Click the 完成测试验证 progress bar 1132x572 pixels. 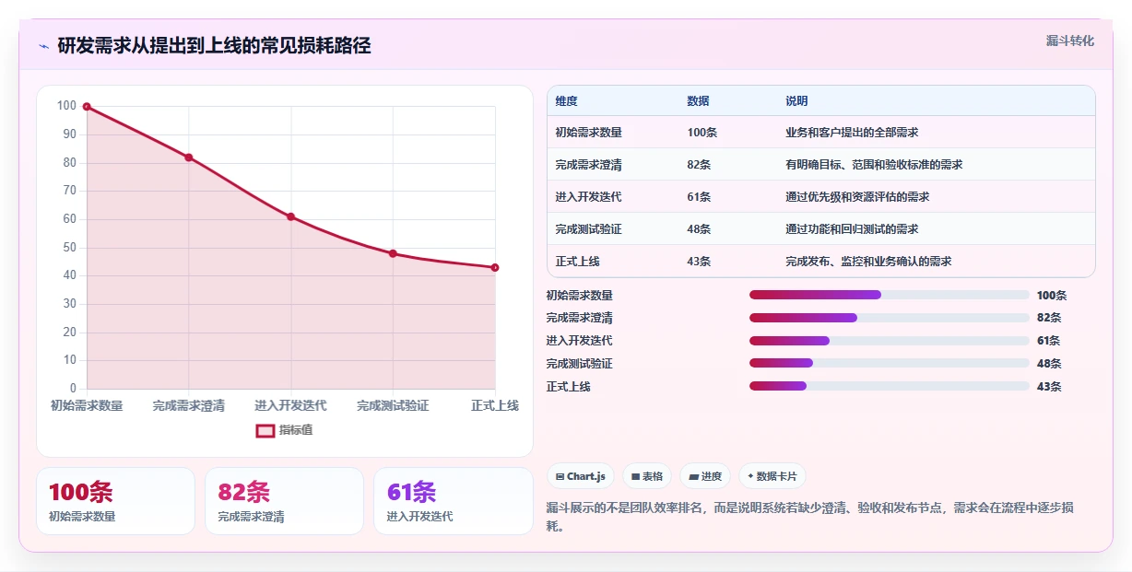pos(890,364)
